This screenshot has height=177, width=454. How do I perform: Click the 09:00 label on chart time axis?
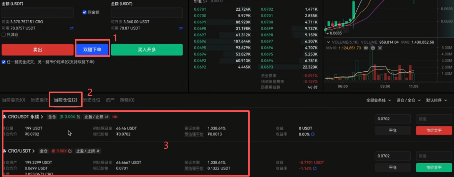click(385, 86)
